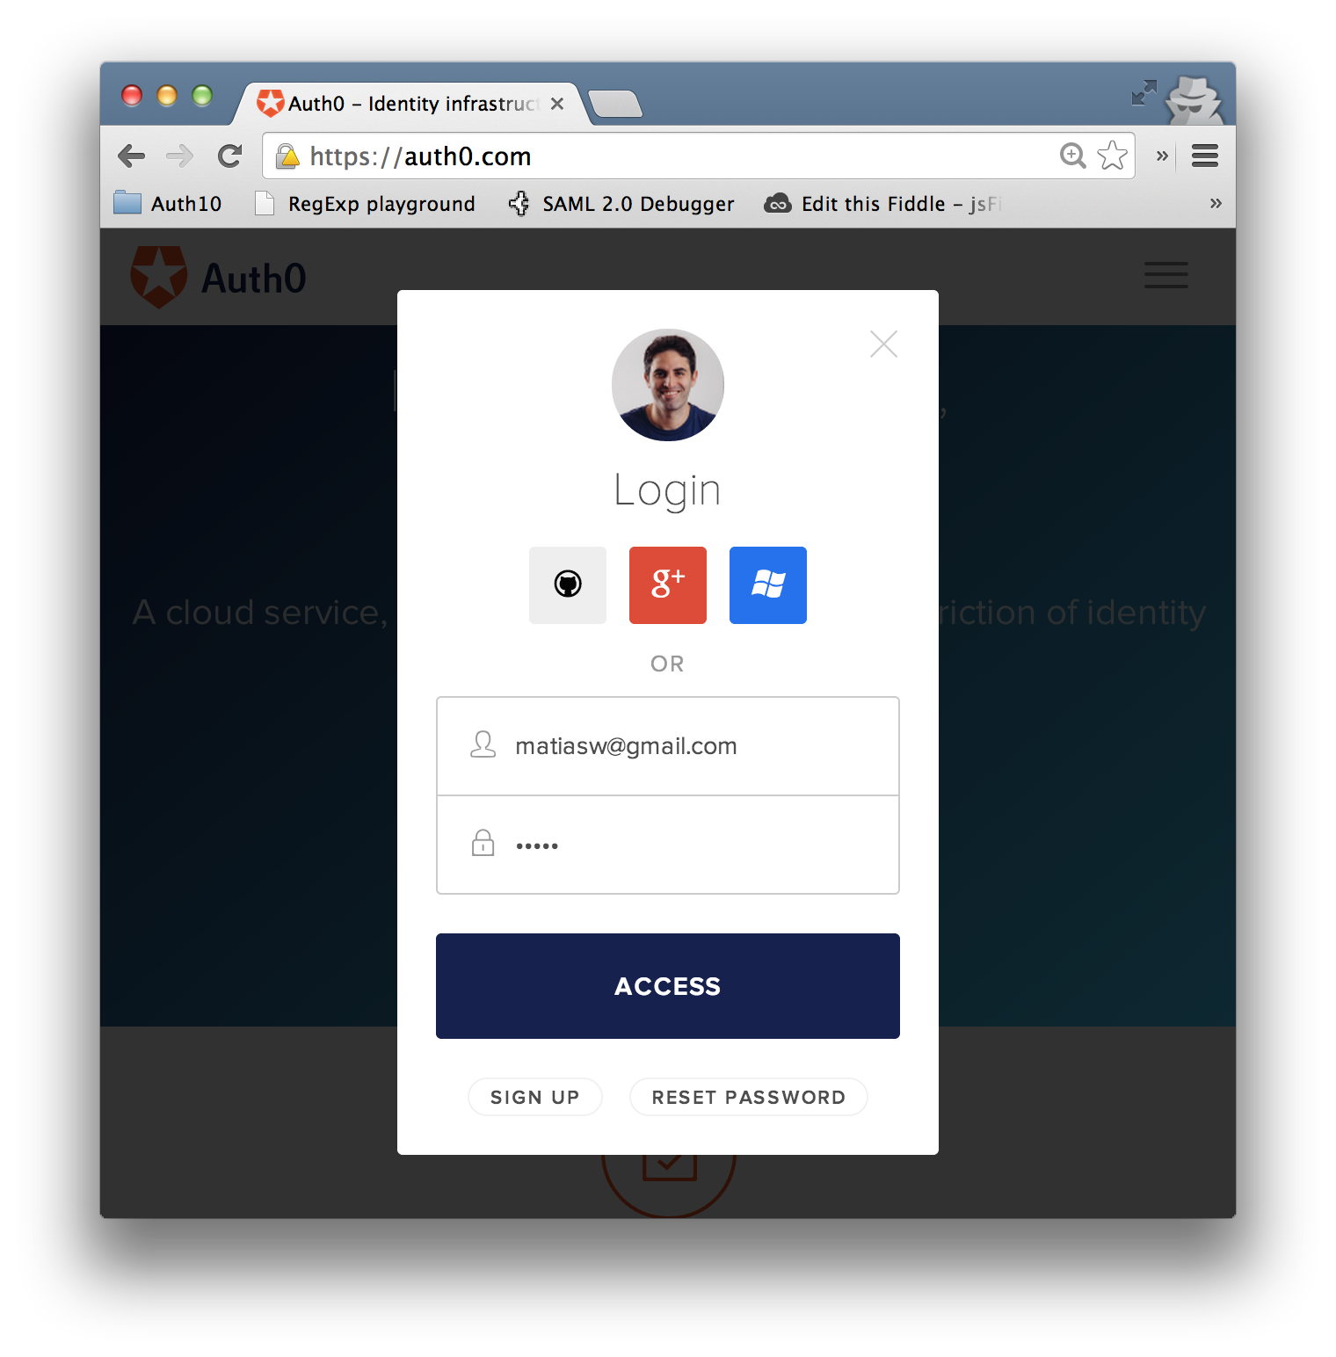Bookmark this page with star icon
This screenshot has width=1336, height=1357.
pos(1112,156)
